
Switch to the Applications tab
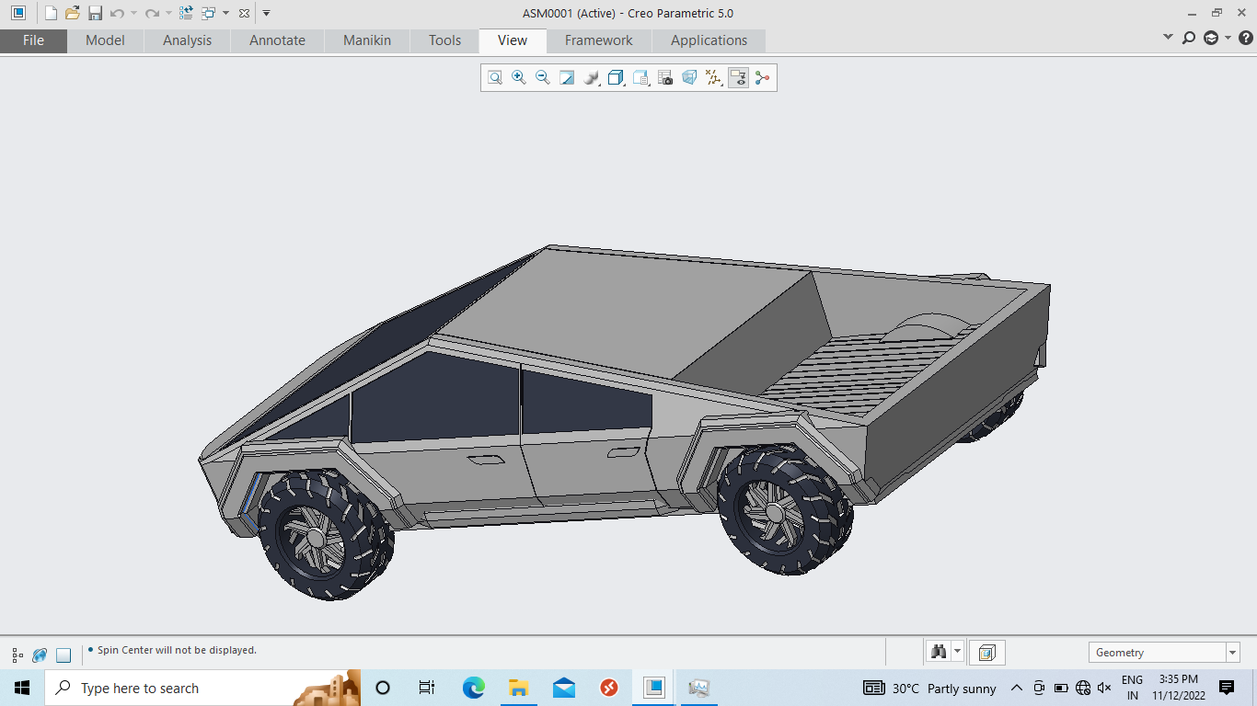tap(709, 40)
